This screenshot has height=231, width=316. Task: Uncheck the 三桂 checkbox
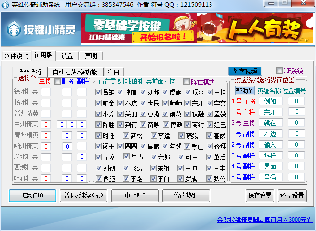[210, 92]
